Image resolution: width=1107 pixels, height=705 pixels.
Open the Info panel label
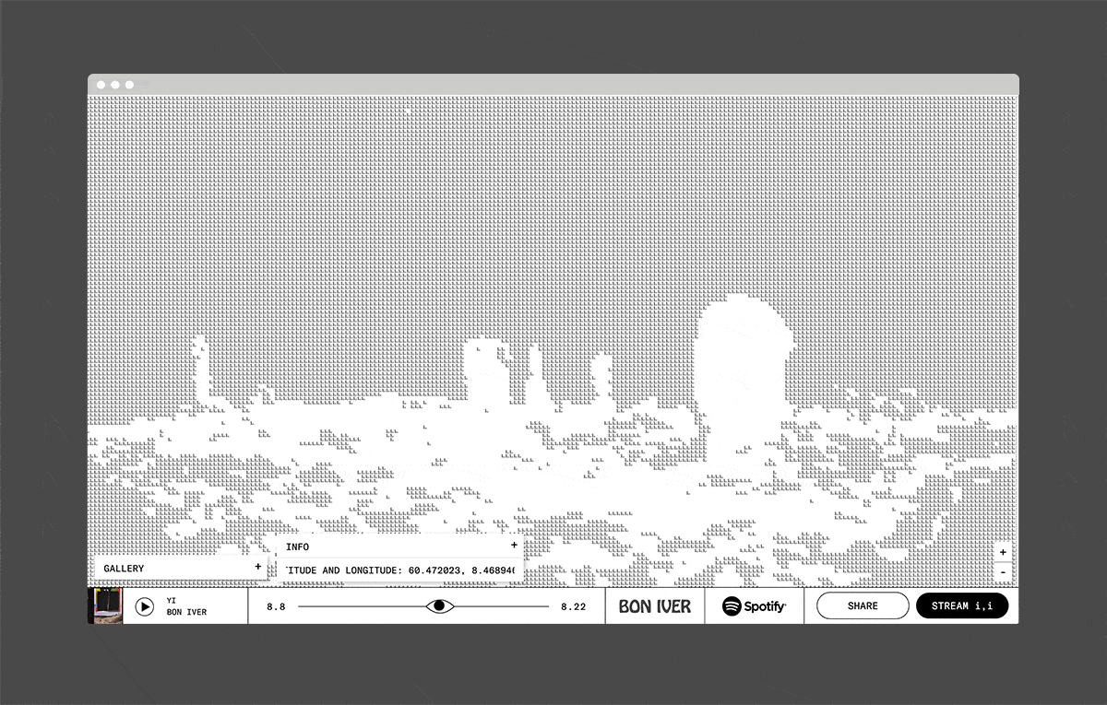click(x=298, y=546)
